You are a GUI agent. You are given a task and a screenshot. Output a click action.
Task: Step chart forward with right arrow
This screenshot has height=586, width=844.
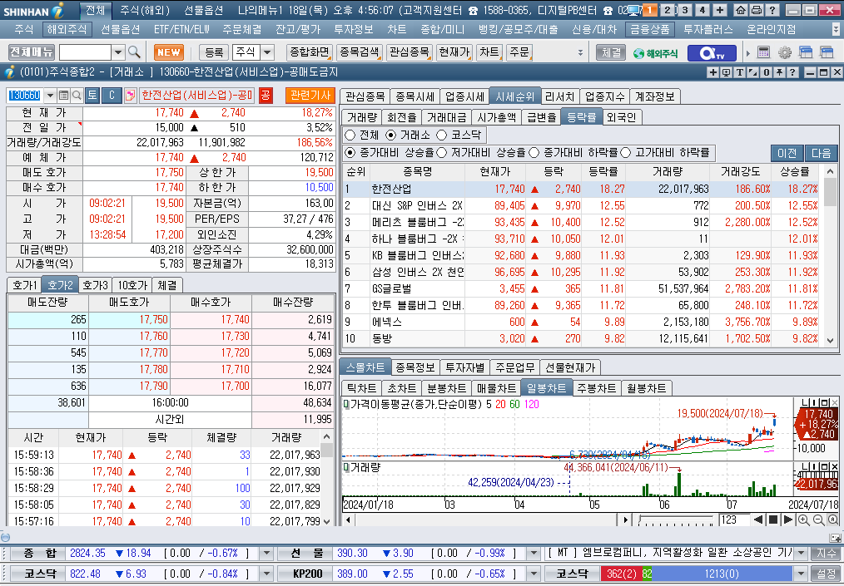click(787, 520)
